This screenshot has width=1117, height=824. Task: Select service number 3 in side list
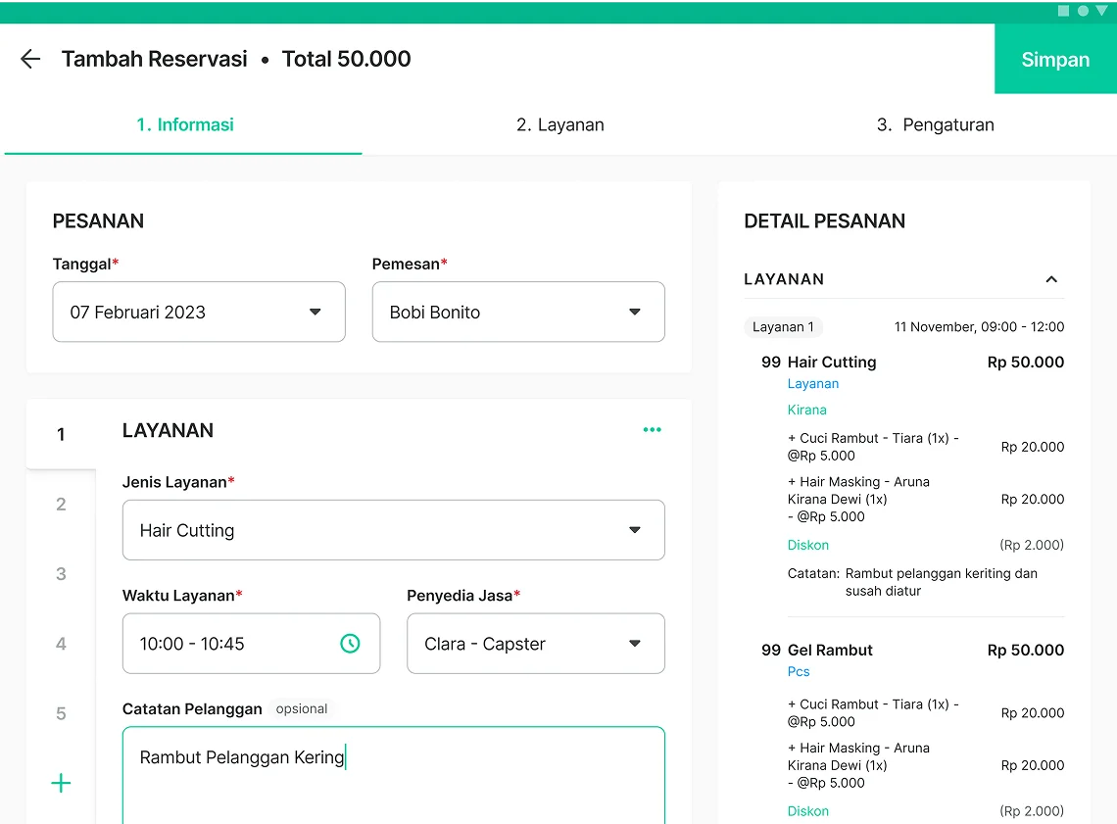(x=61, y=574)
